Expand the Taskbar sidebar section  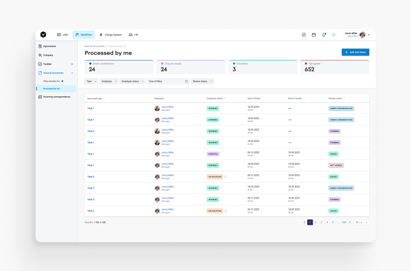72,64
